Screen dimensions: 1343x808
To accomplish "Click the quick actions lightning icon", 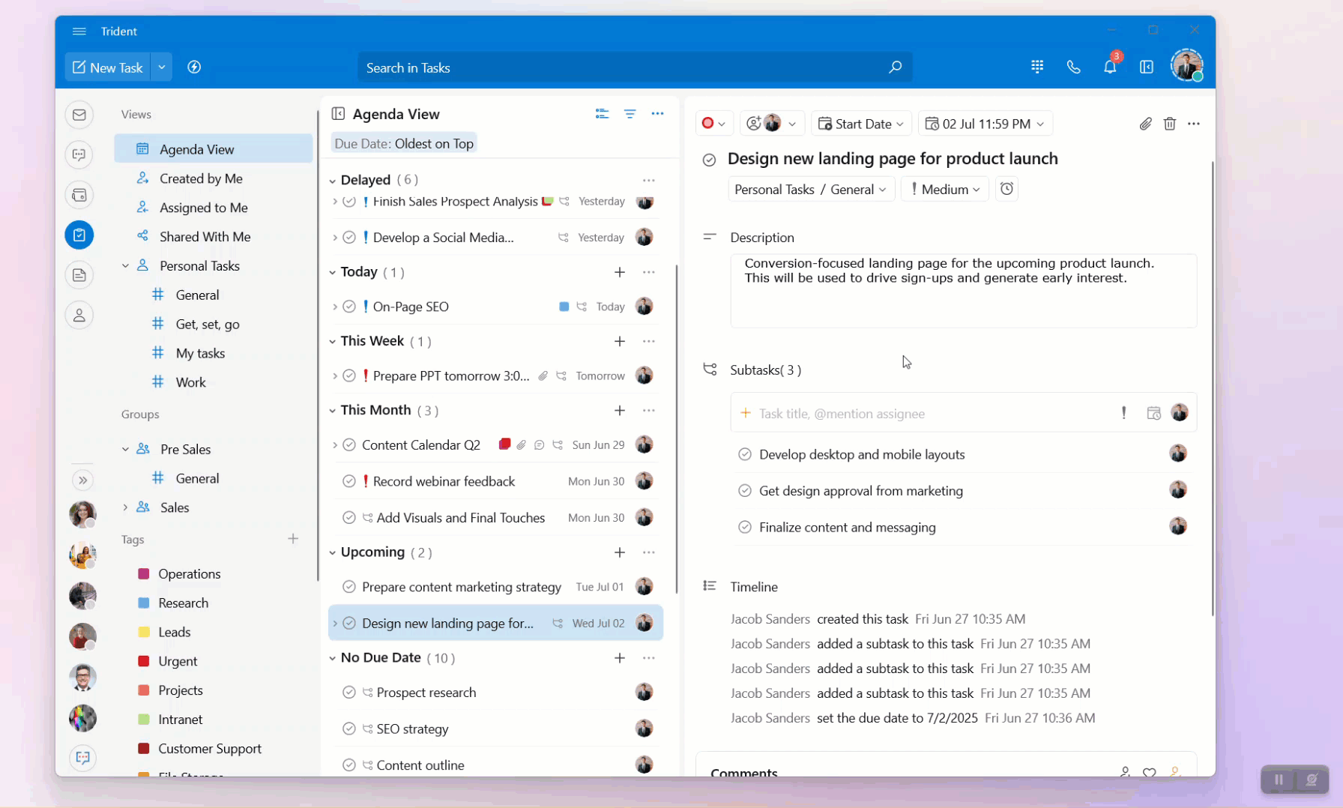I will [x=194, y=67].
